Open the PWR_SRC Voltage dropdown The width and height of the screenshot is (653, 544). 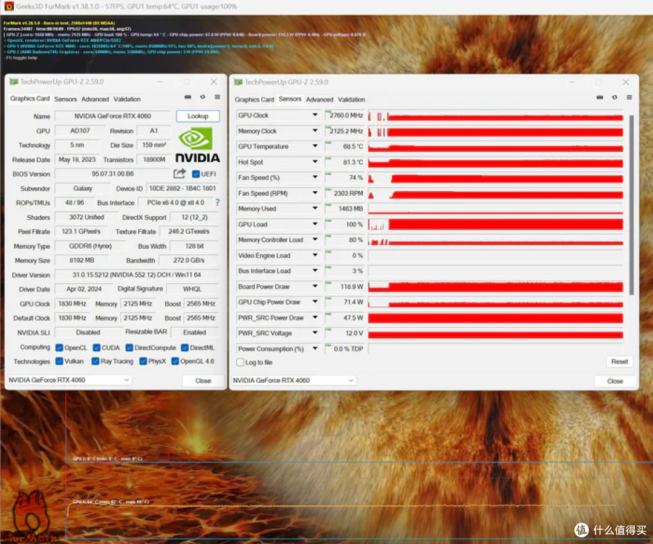tap(315, 333)
